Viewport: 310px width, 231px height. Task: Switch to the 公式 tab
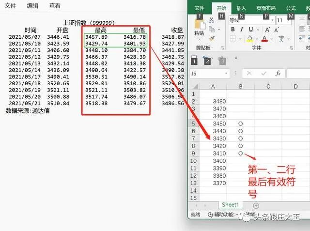291,8
